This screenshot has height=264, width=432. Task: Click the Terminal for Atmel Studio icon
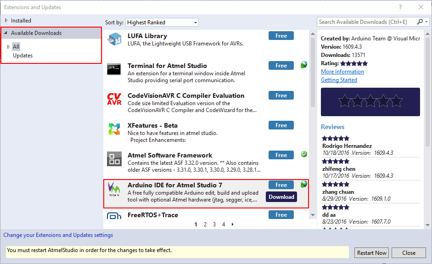[x=114, y=68]
